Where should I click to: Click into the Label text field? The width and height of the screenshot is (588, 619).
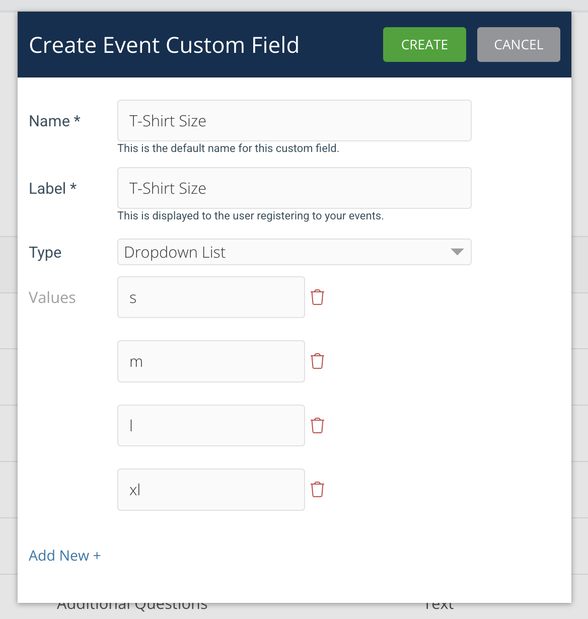294,188
